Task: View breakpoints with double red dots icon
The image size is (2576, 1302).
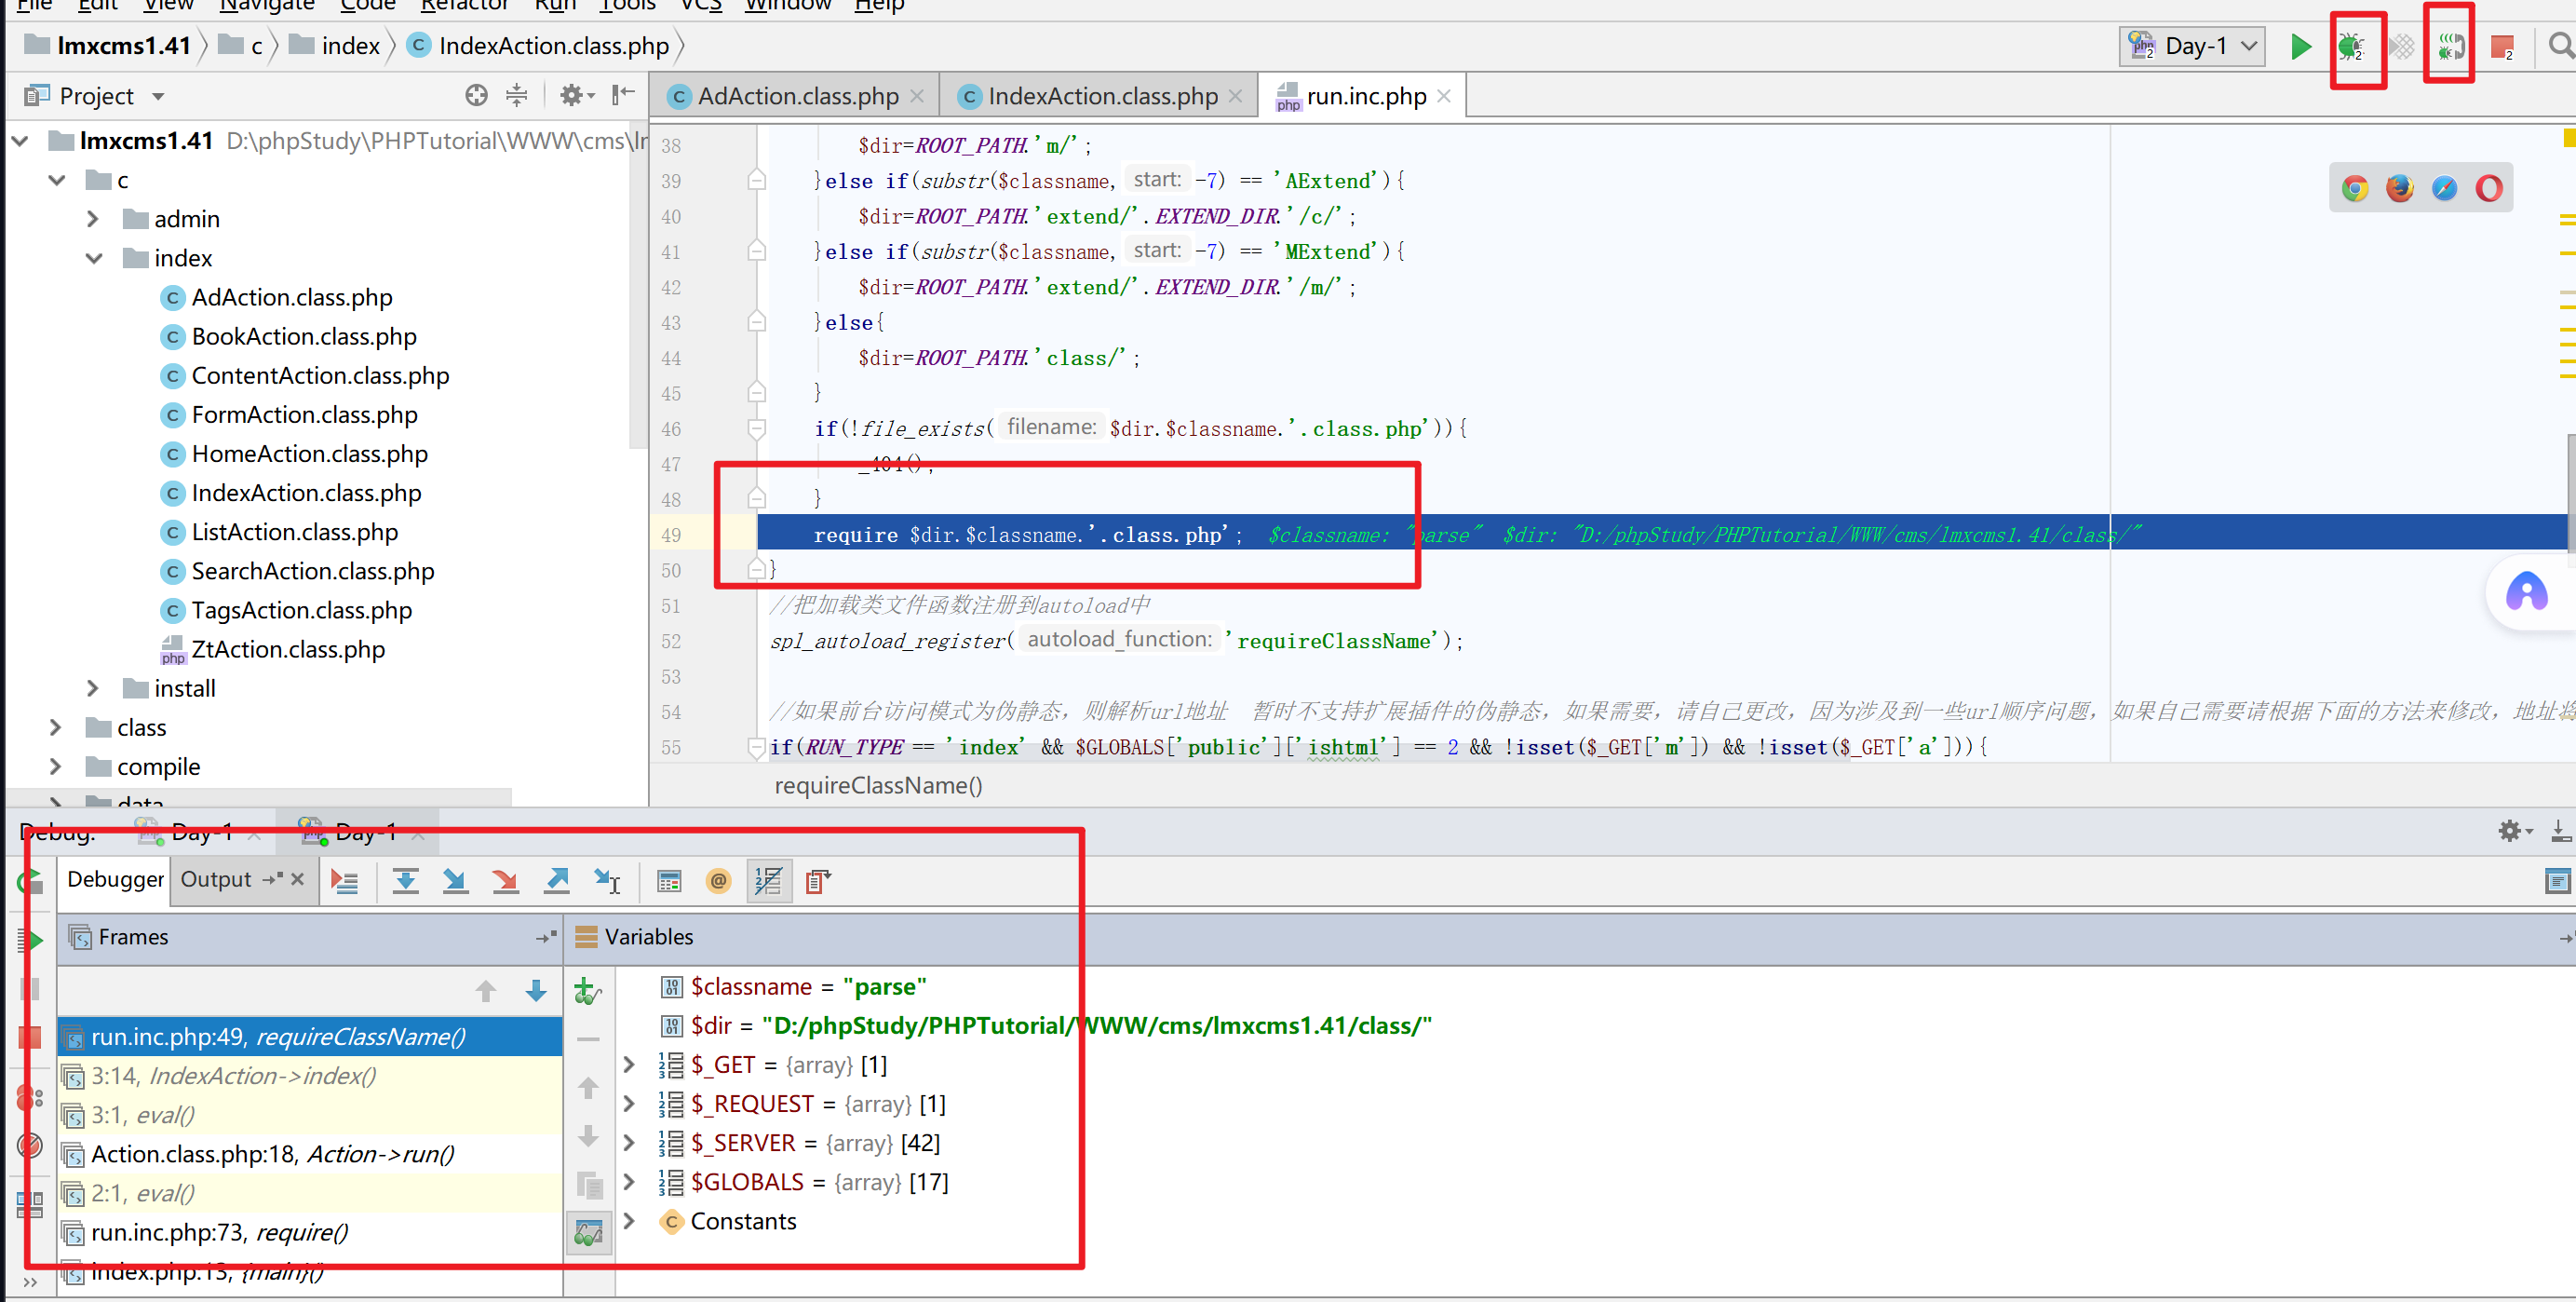Action: click(30, 1098)
